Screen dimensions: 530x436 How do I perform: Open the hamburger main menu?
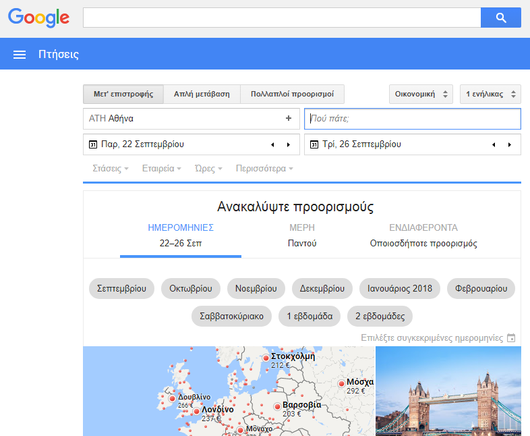pos(20,55)
